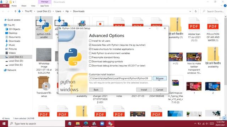Image resolution: width=227 pixels, height=127 pixels.
Task: Select Local Disk (E:) in sidebar
Action: click(x=16, y=65)
